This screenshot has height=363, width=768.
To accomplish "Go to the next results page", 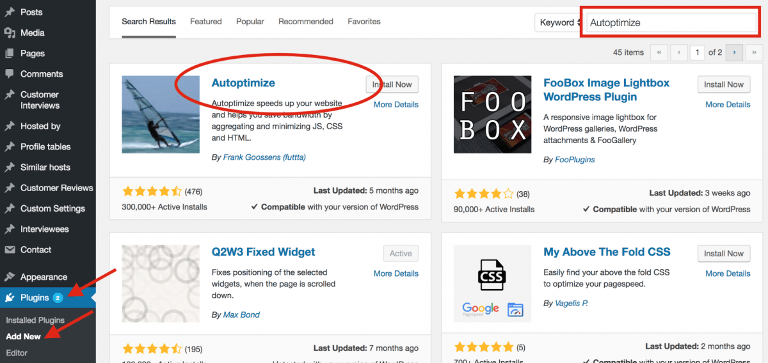I will tap(735, 52).
